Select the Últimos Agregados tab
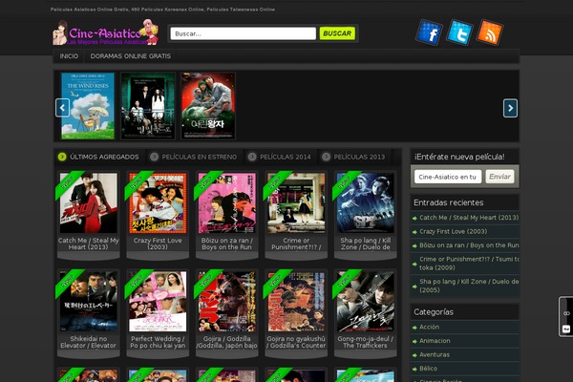573x382 pixels. pyautogui.click(x=98, y=157)
